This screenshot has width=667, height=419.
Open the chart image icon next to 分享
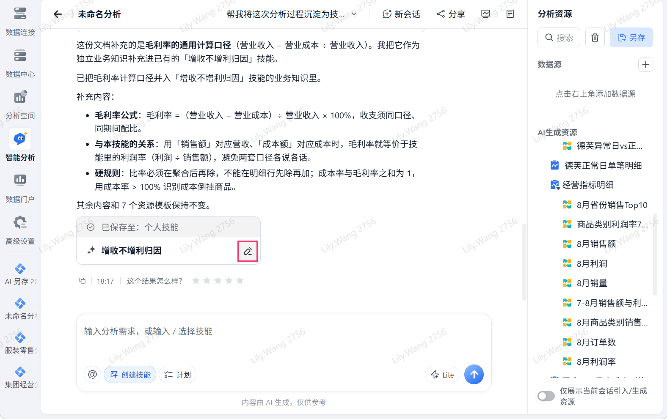click(486, 14)
